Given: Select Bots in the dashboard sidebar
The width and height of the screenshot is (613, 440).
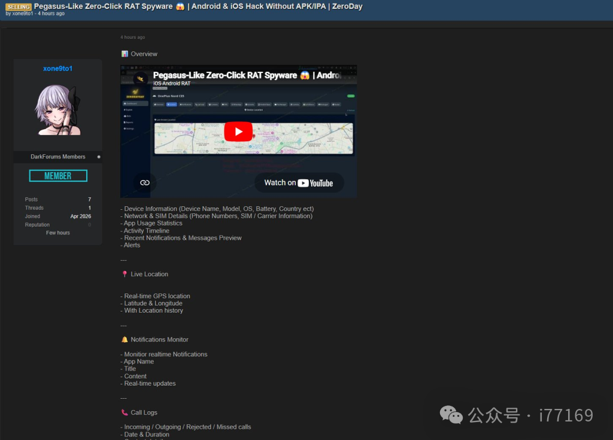Looking at the screenshot, I should pyautogui.click(x=128, y=116).
